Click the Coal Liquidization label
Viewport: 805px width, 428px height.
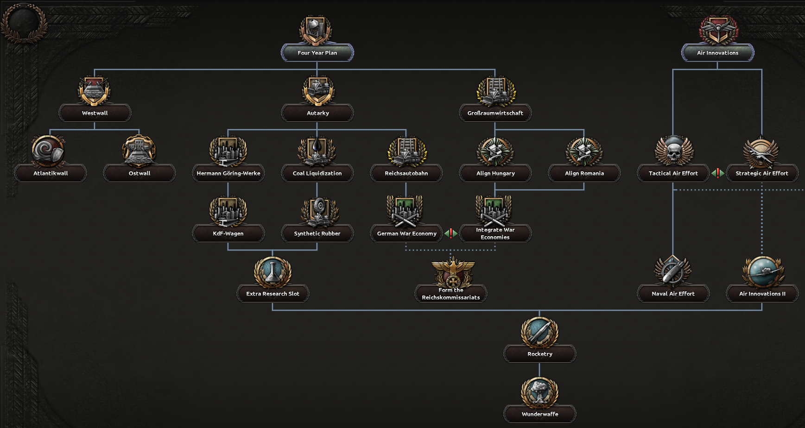pyautogui.click(x=317, y=173)
